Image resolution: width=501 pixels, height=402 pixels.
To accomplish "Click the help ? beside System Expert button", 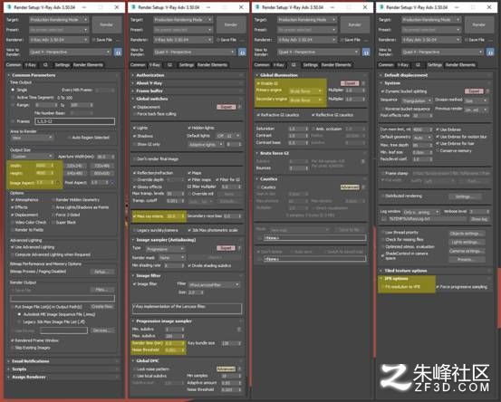I will tap(487, 91).
